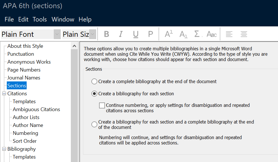
Task: Apply Superscript formatting icon
Action: (x=169, y=34)
